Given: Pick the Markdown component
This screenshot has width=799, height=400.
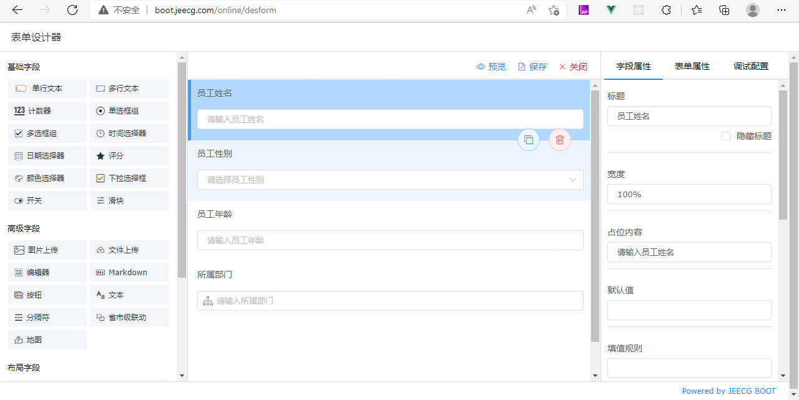Looking at the screenshot, I should 129,273.
